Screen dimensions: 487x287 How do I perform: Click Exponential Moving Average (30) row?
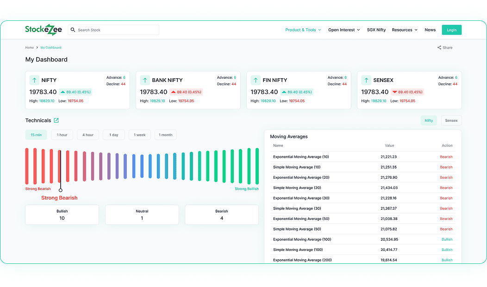pyautogui.click(x=363, y=198)
